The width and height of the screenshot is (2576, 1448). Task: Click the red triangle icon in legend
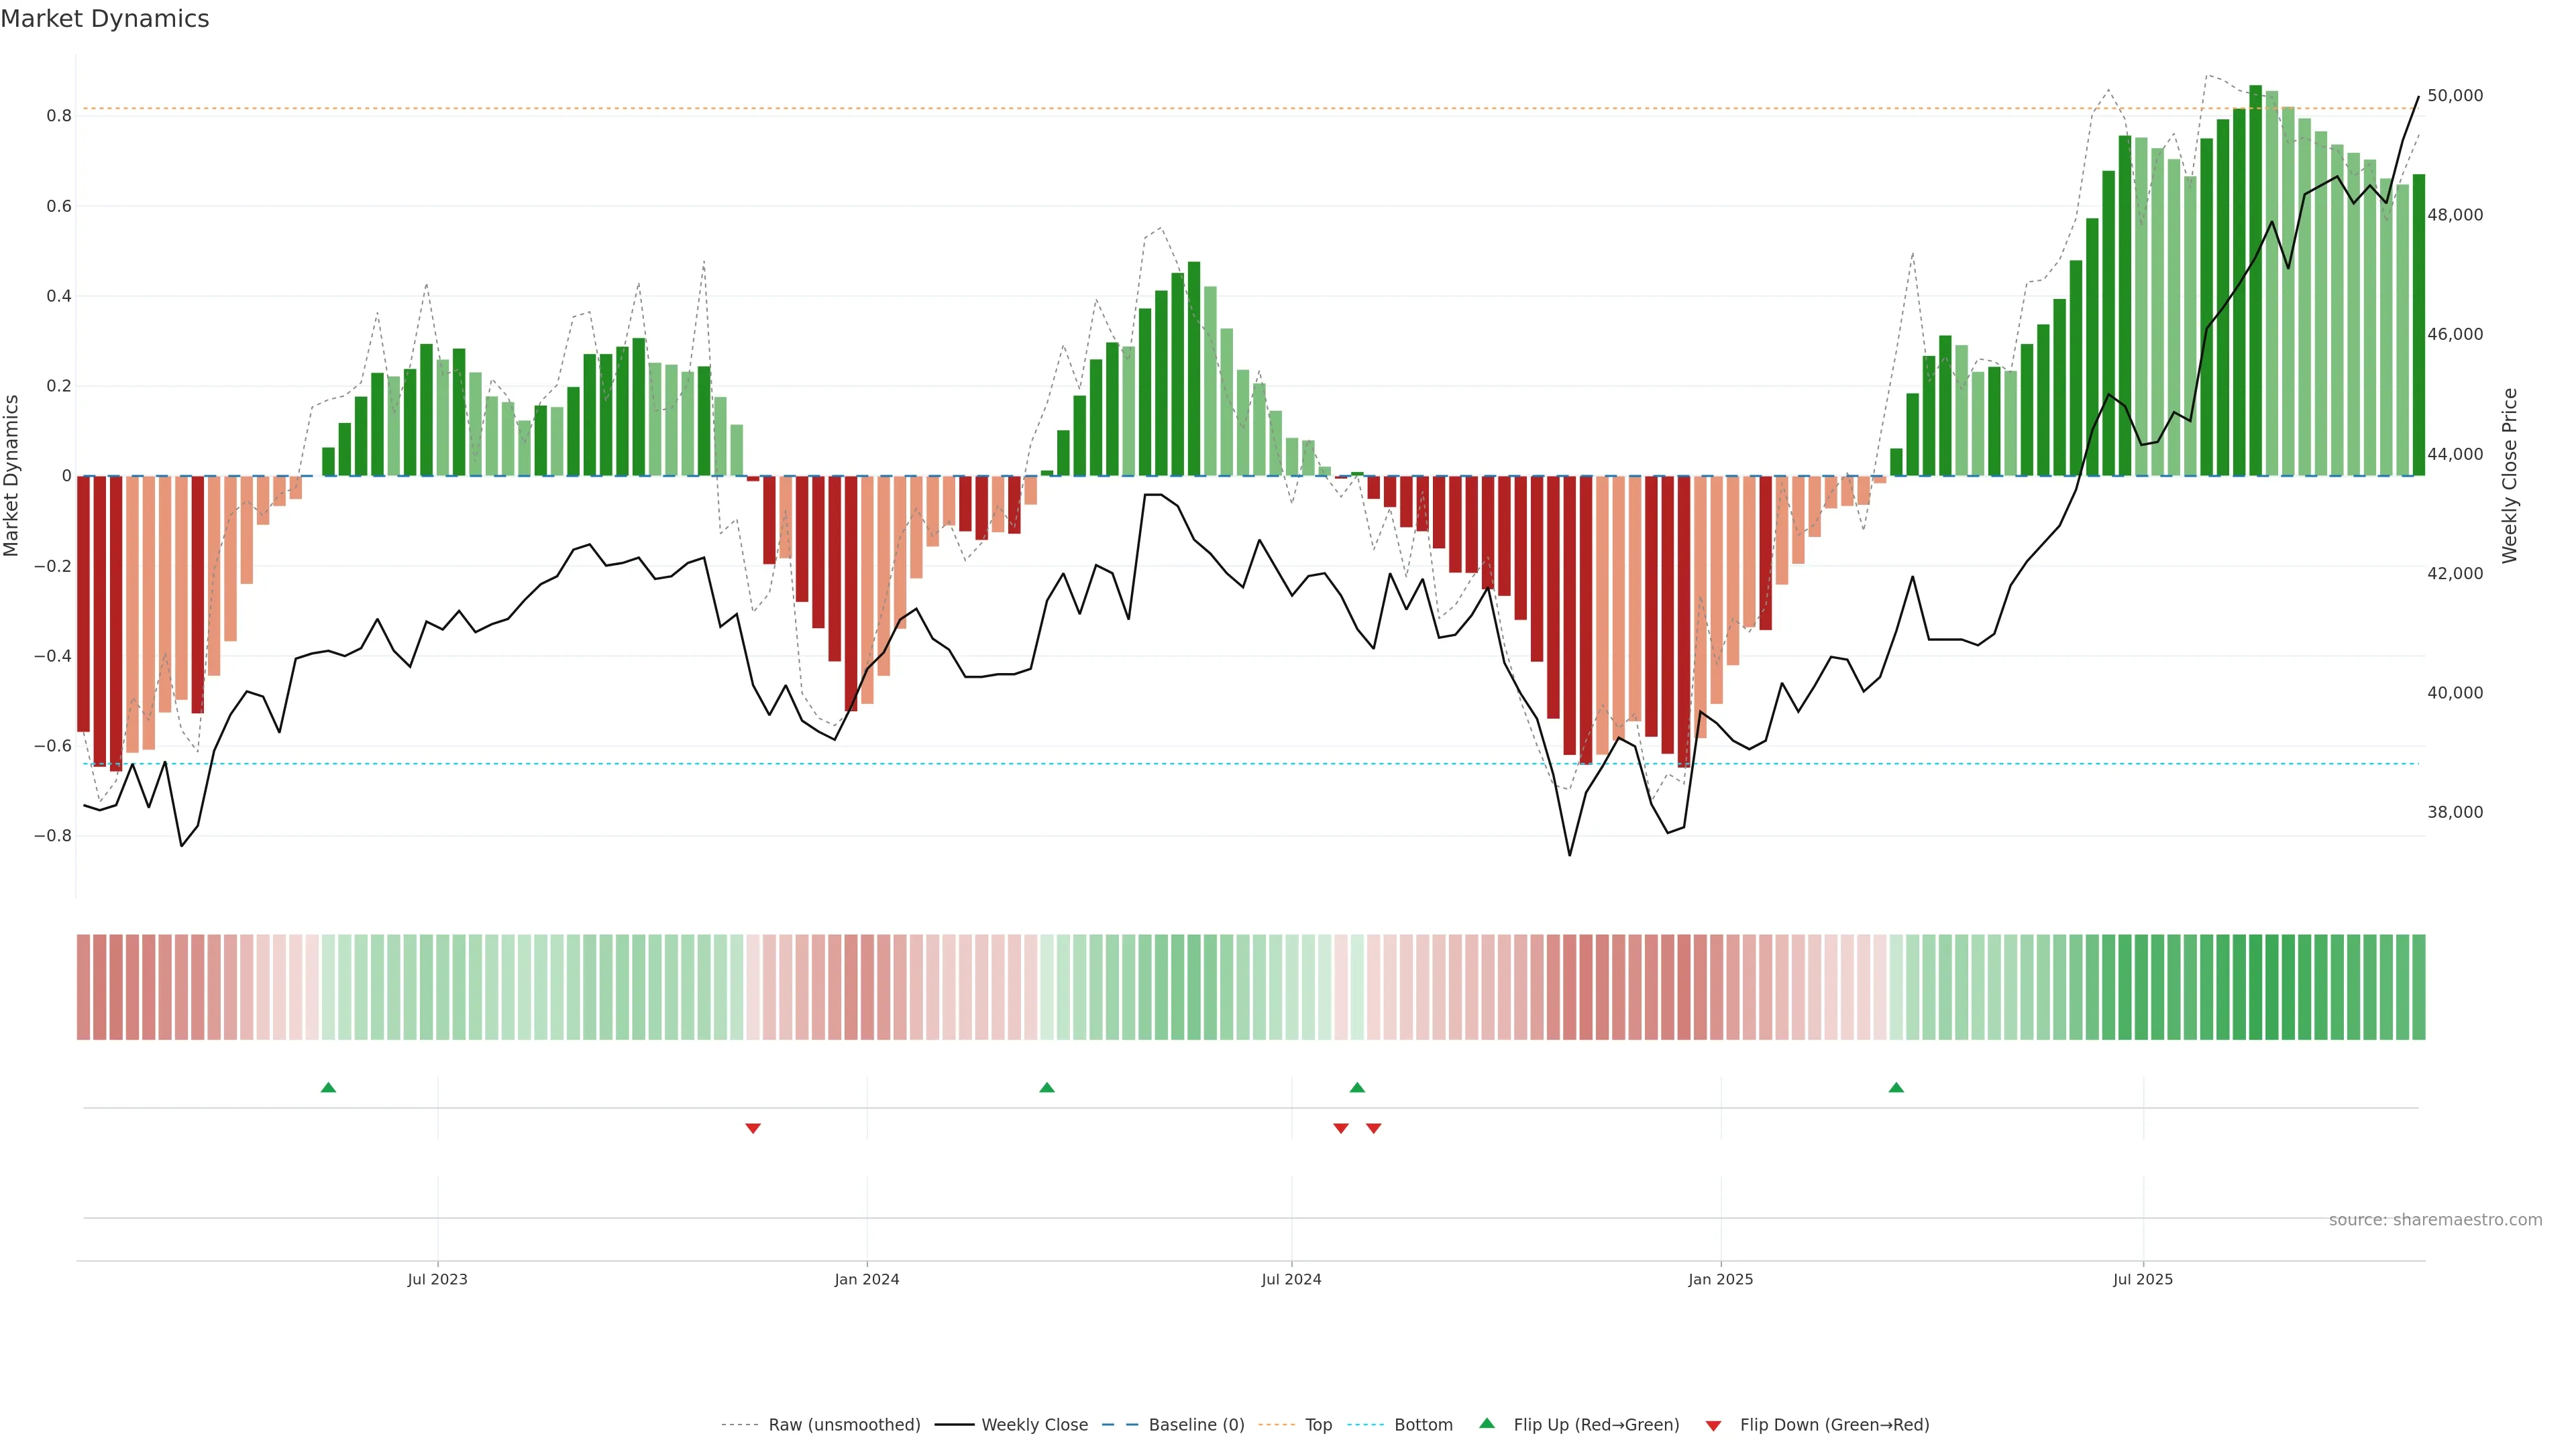coord(1713,1426)
